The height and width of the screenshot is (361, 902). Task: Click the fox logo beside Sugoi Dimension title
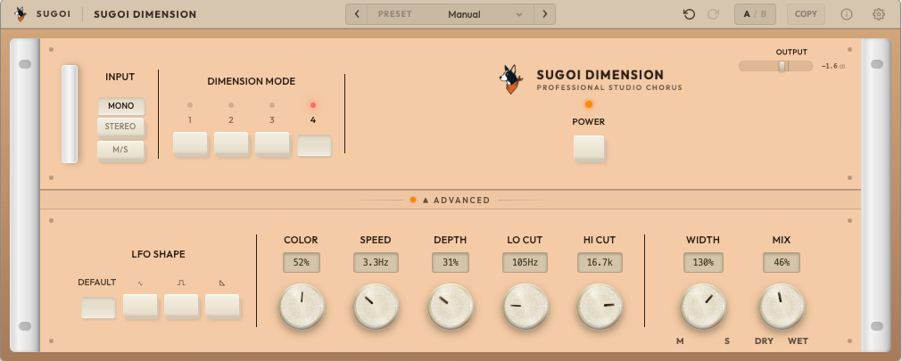[x=511, y=79]
